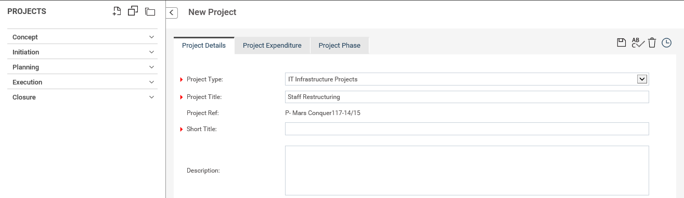Click inside the Description text area
684x198 pixels.
point(467,170)
